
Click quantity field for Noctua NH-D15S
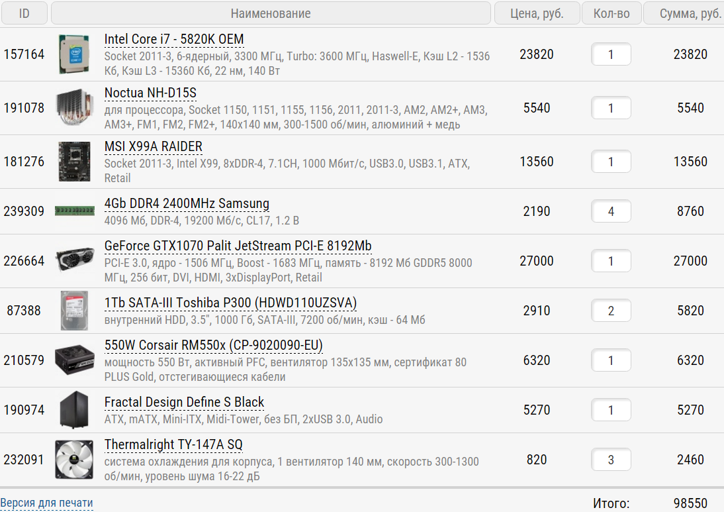pyautogui.click(x=611, y=108)
